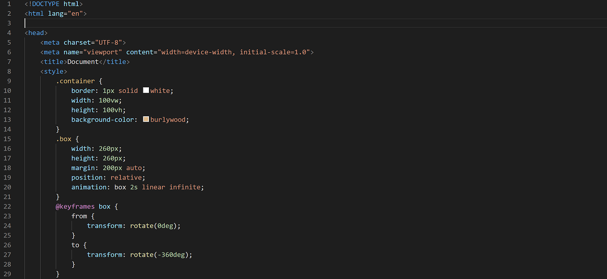Click the @keyframes keyword
This screenshot has width=607, height=279.
pyautogui.click(x=75, y=206)
